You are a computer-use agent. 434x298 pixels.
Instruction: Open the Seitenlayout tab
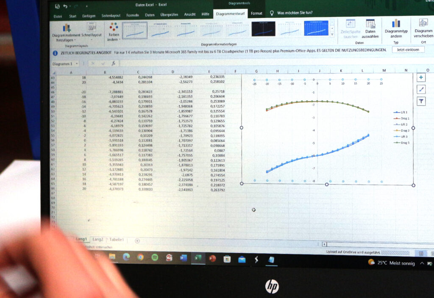111,16
